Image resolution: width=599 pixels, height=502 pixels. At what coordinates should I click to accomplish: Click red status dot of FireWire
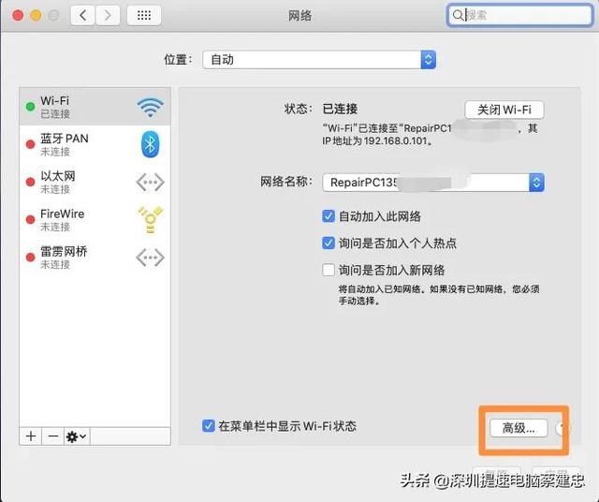[x=30, y=219]
